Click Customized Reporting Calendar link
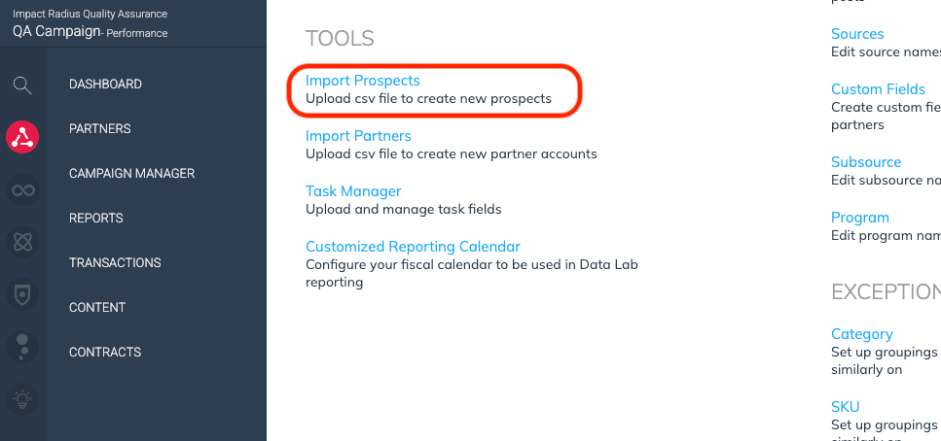The height and width of the screenshot is (441, 941). pyautogui.click(x=413, y=247)
